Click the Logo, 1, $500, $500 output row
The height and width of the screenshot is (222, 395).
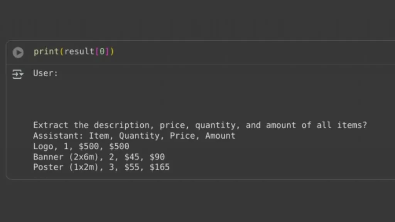click(81, 146)
